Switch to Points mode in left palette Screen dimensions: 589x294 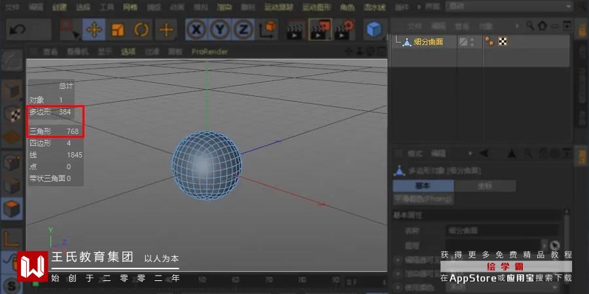coord(12,162)
